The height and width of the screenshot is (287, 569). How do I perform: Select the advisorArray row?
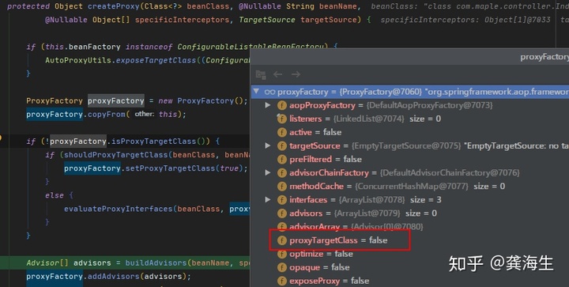tap(410, 227)
